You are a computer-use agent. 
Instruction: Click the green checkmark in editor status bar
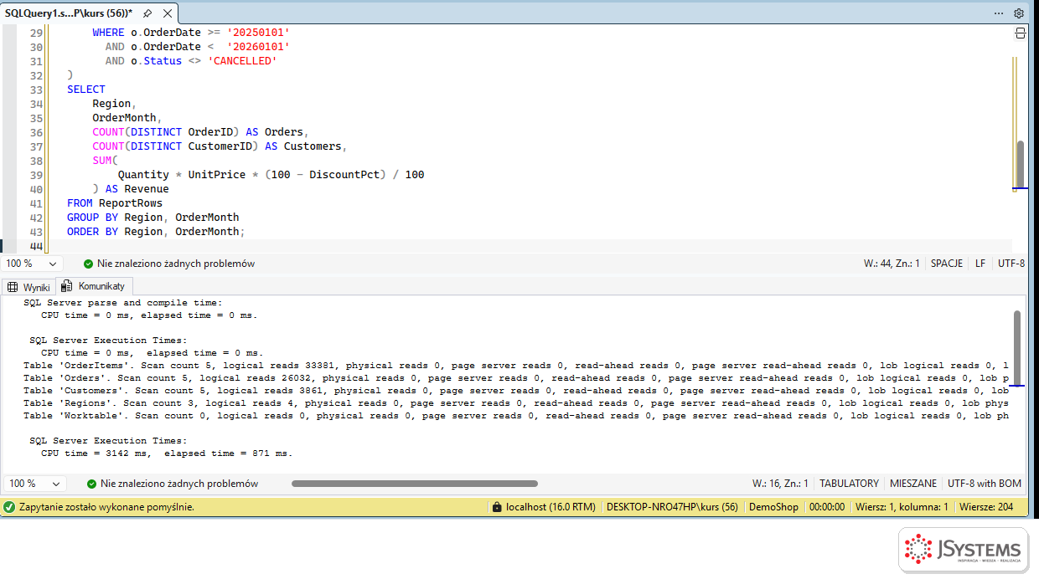[x=88, y=264]
